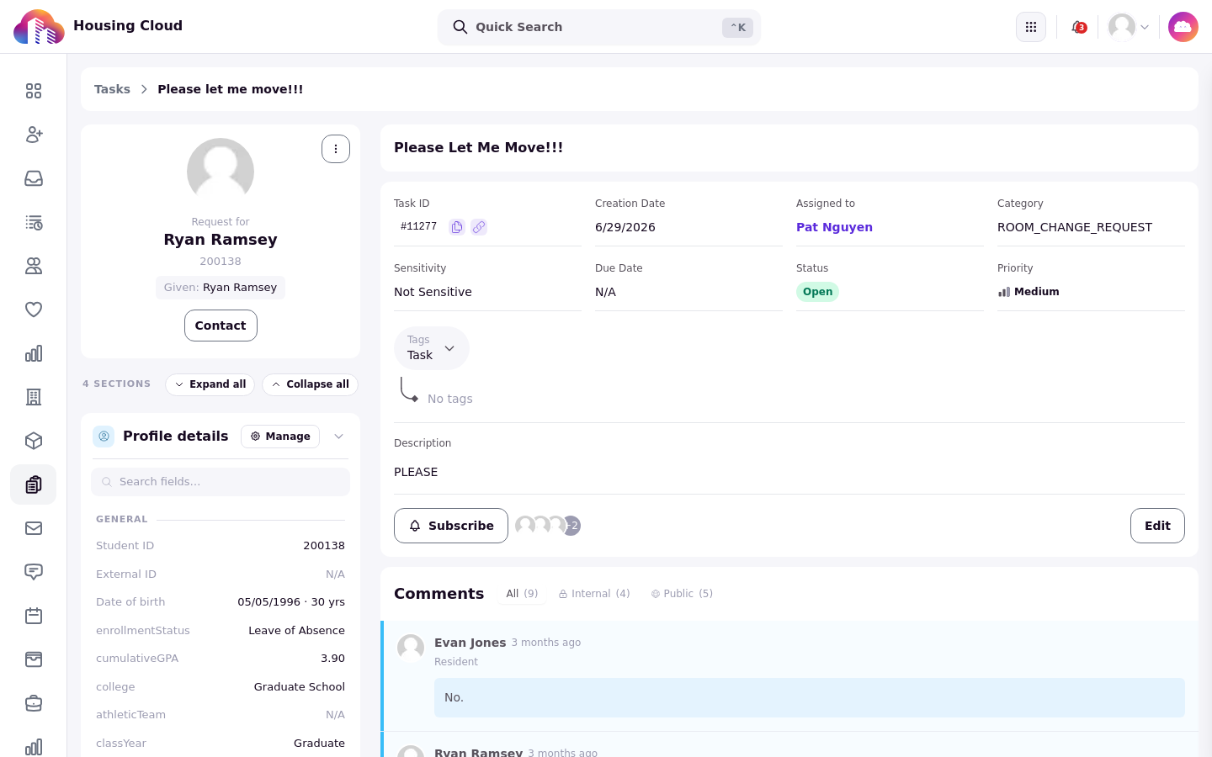Click the add person sidebar icon
This screenshot has height=757, width=1212.
[x=34, y=135]
